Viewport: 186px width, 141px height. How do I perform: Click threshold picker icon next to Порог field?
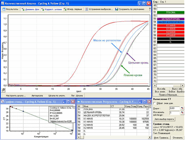182,108
